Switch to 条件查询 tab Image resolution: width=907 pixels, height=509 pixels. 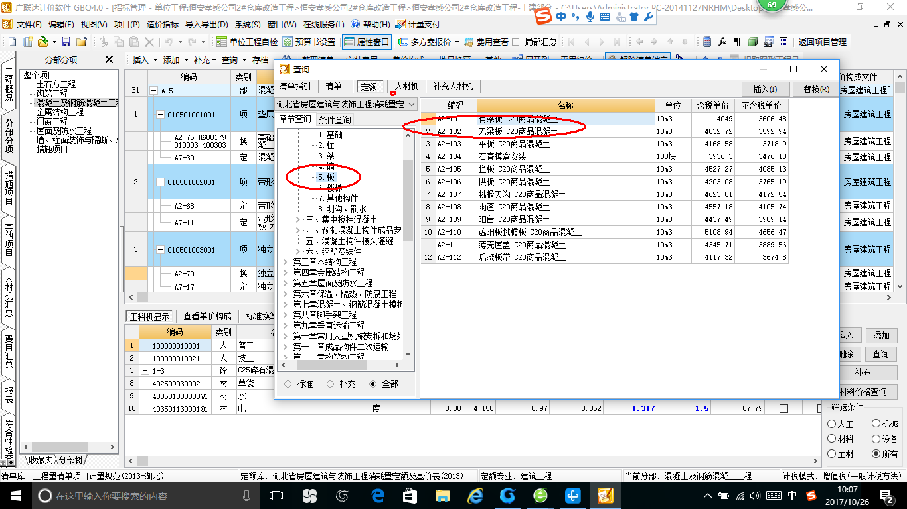coord(335,120)
